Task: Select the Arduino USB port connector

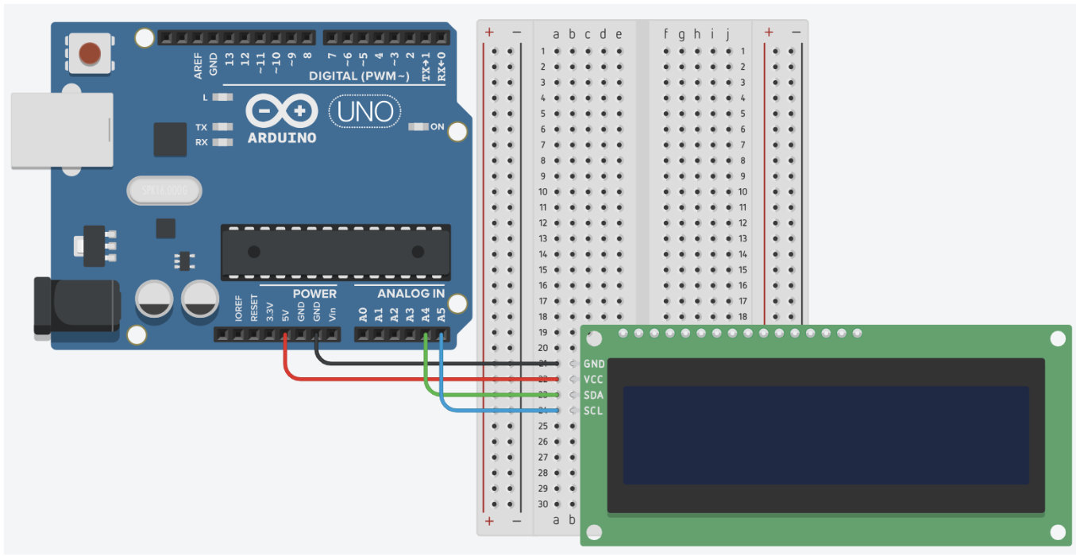Action: point(62,130)
